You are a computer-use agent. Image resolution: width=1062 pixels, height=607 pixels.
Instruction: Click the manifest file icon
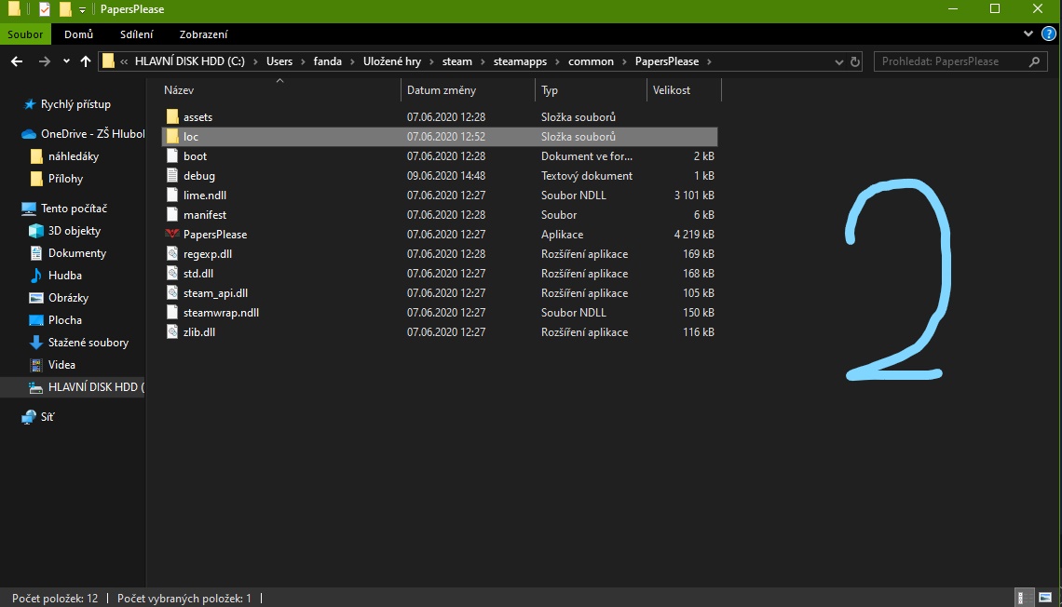coord(172,214)
